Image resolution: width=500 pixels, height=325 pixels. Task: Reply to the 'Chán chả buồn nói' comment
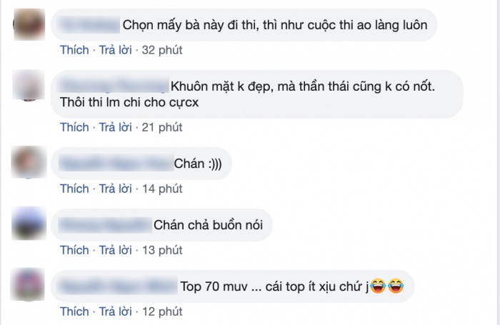pos(116,250)
